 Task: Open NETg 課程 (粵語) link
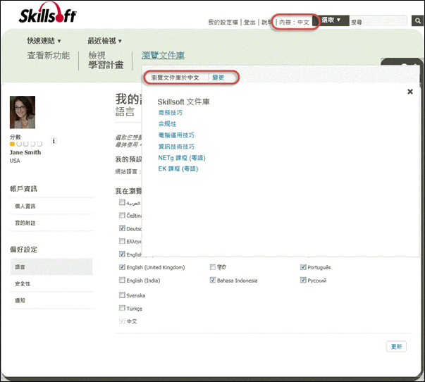point(182,158)
